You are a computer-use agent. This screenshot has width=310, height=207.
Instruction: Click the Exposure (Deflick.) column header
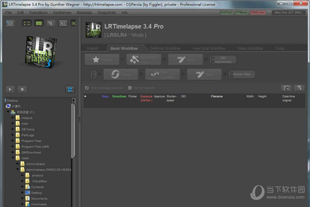pyautogui.click(x=146, y=98)
